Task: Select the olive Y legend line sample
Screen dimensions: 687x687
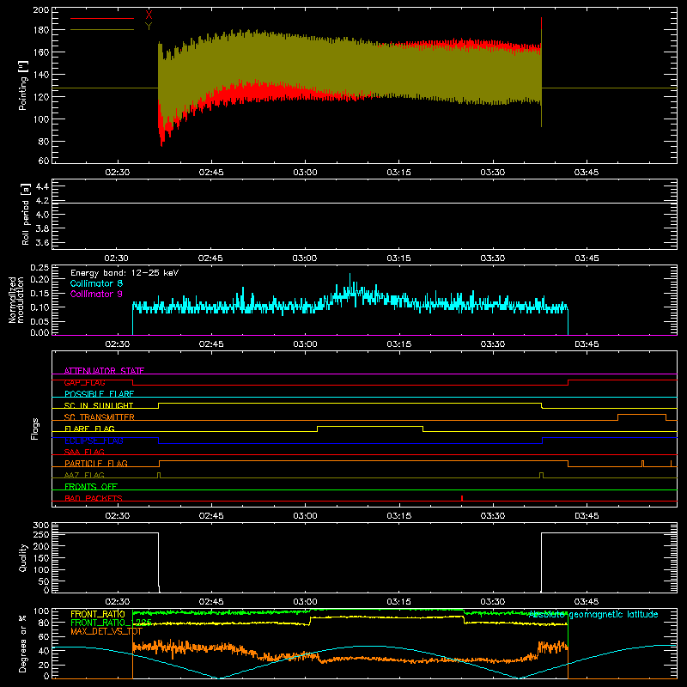Action: coord(102,30)
